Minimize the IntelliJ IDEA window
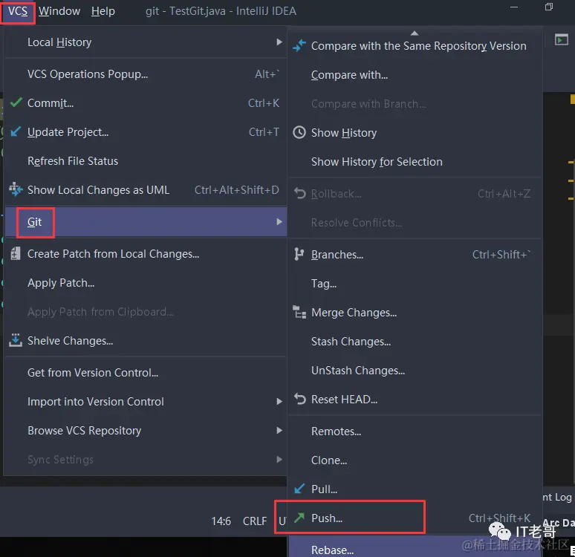Image resolution: width=575 pixels, height=557 pixels. (x=514, y=7)
